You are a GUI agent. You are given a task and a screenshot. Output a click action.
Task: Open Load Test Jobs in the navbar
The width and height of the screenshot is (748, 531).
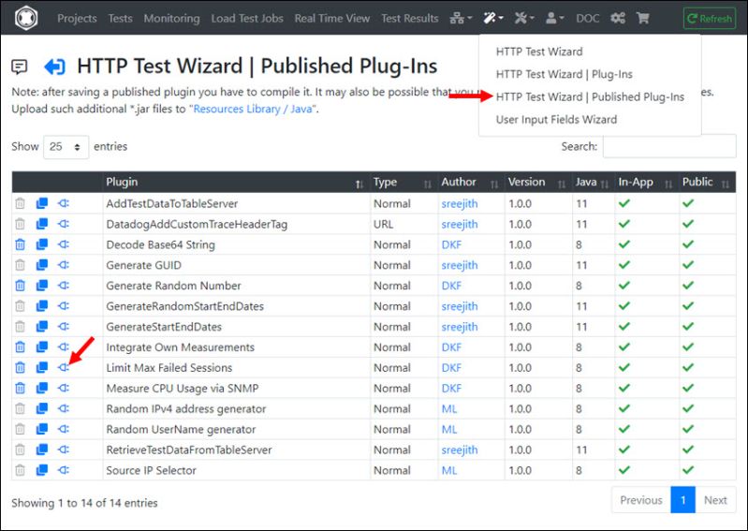[247, 19]
